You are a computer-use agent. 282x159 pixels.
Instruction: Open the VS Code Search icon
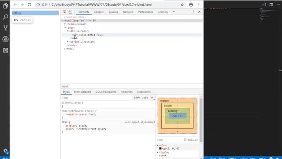(x=5, y=17)
